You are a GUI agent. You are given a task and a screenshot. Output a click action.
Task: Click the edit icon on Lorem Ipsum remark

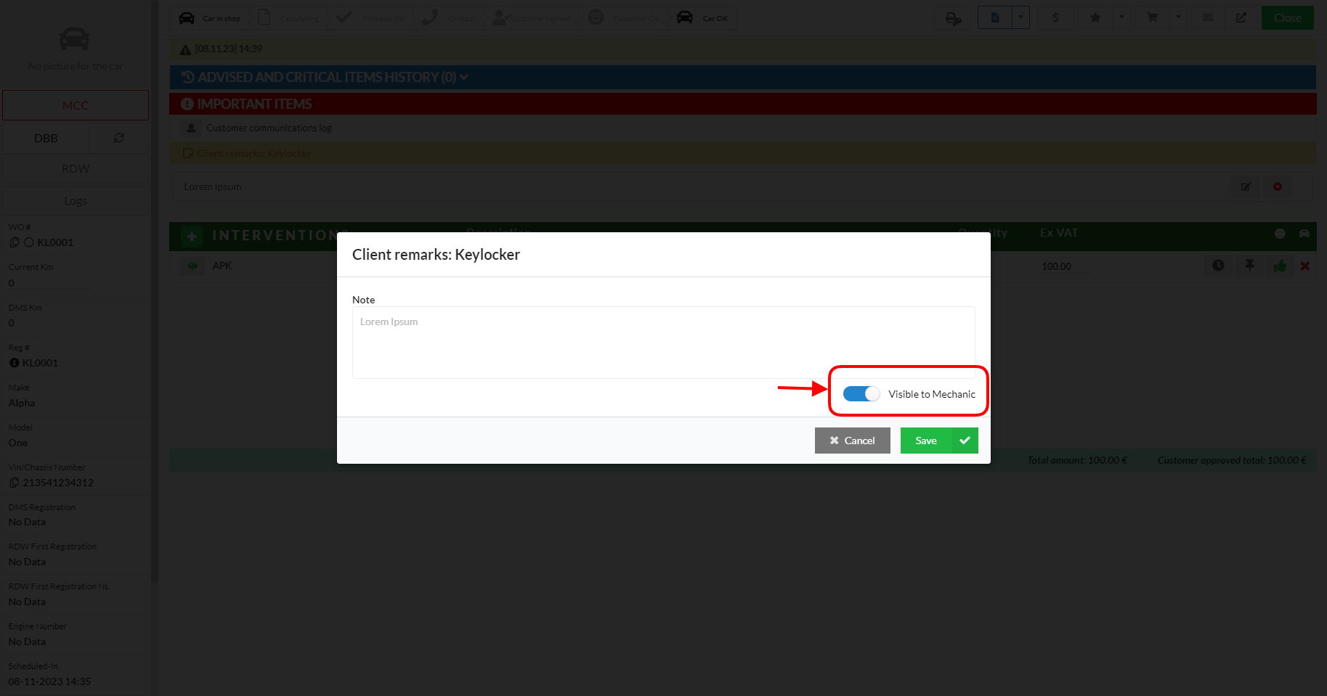(1246, 187)
